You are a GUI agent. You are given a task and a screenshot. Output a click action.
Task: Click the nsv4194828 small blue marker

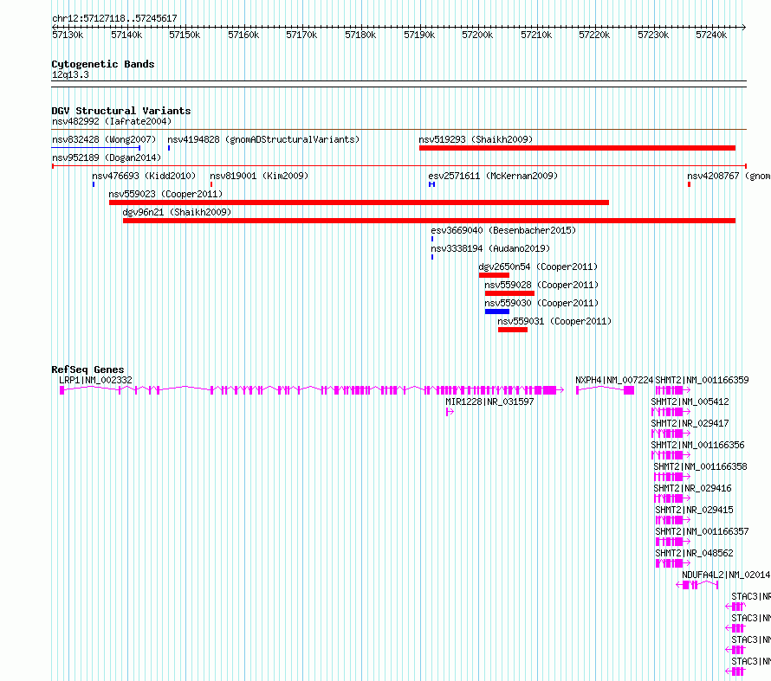[169, 148]
